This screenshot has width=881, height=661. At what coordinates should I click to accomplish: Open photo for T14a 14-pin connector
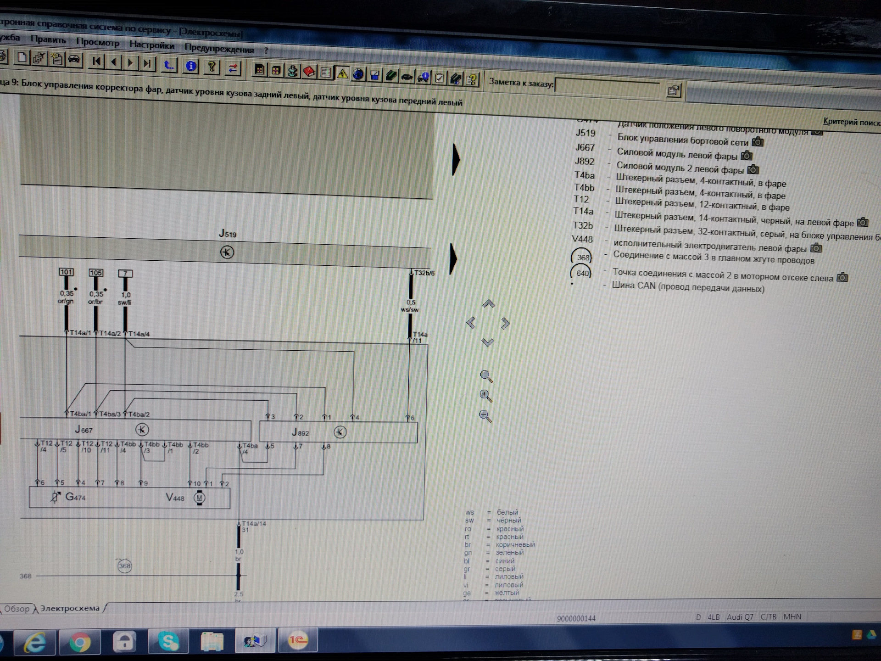point(863,222)
